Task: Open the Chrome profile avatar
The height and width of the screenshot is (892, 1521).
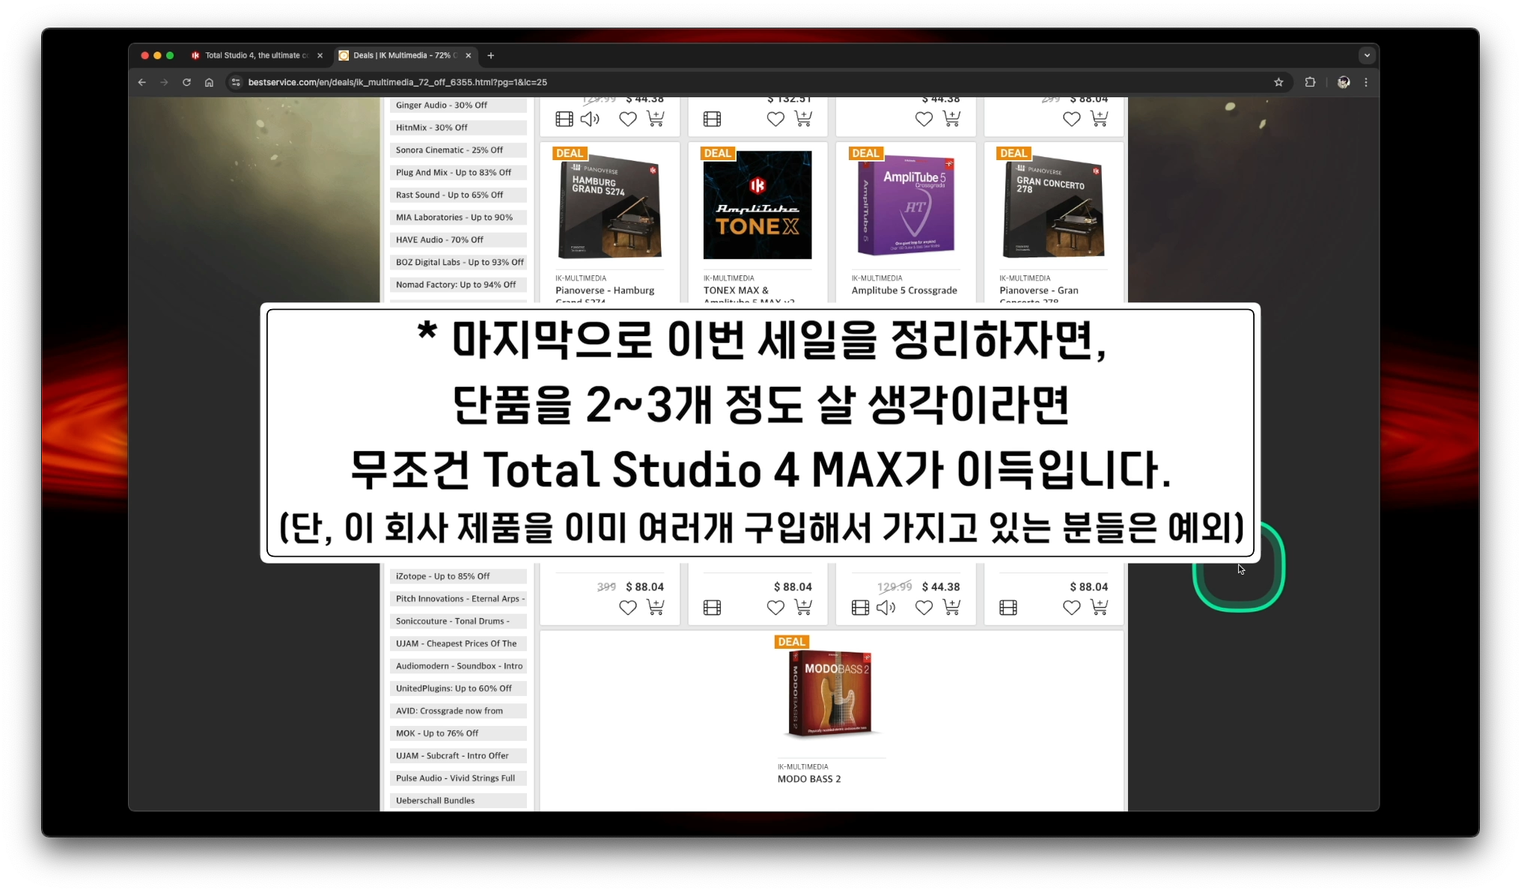Action: [x=1344, y=82]
